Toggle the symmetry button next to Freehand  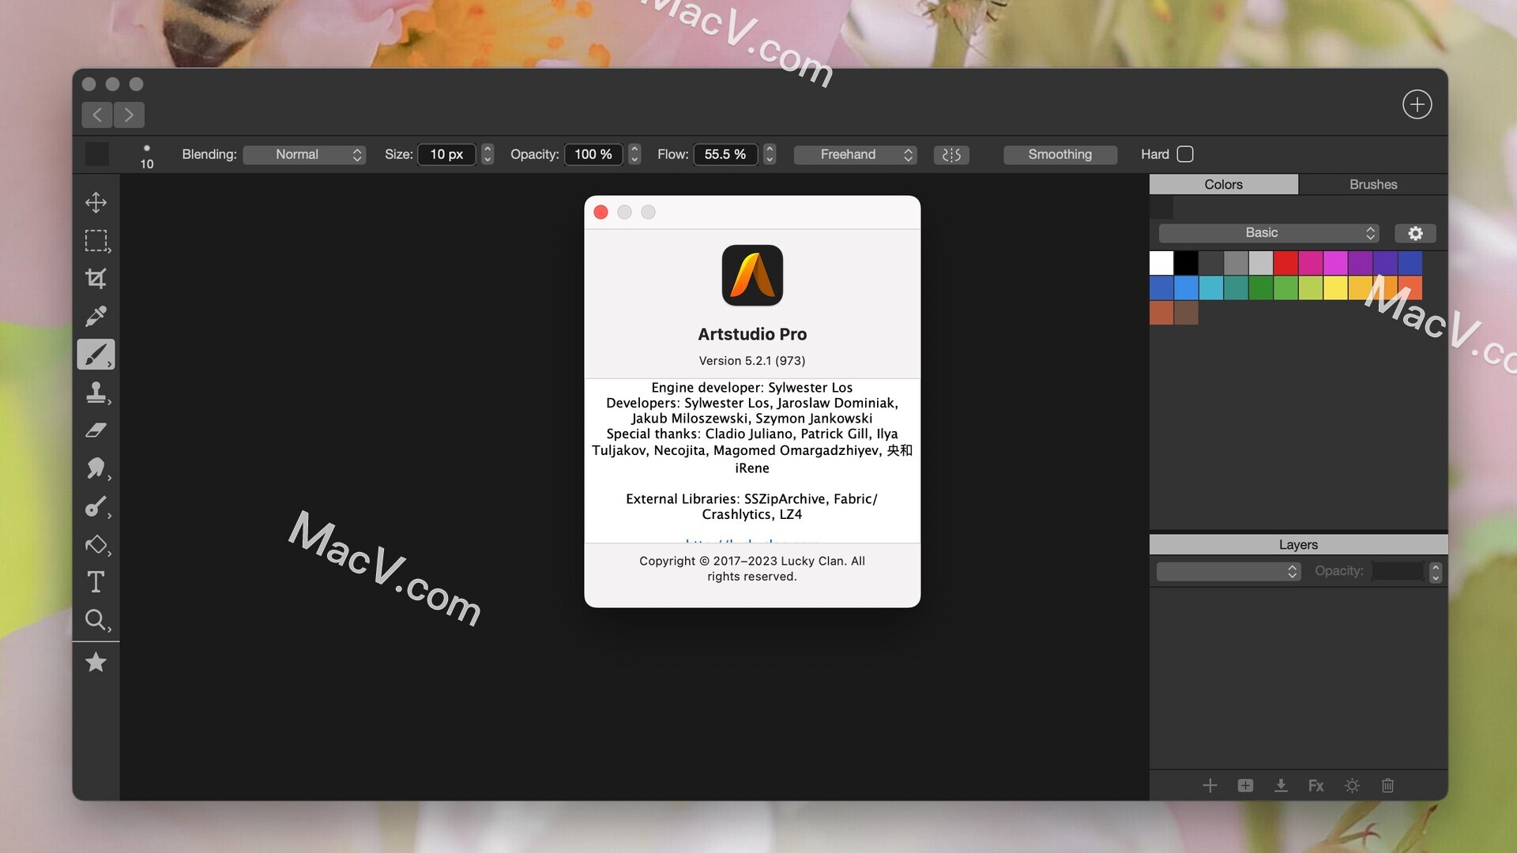click(951, 155)
